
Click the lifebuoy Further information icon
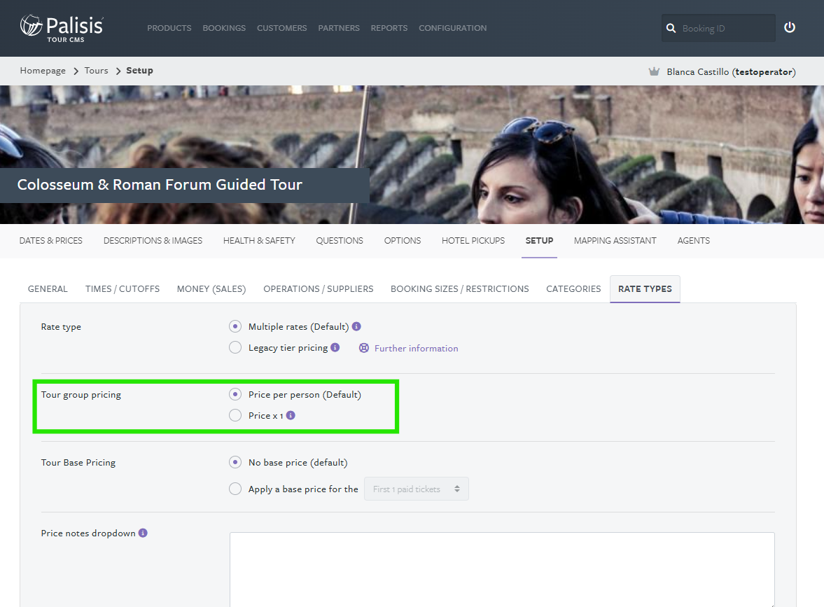tap(363, 348)
